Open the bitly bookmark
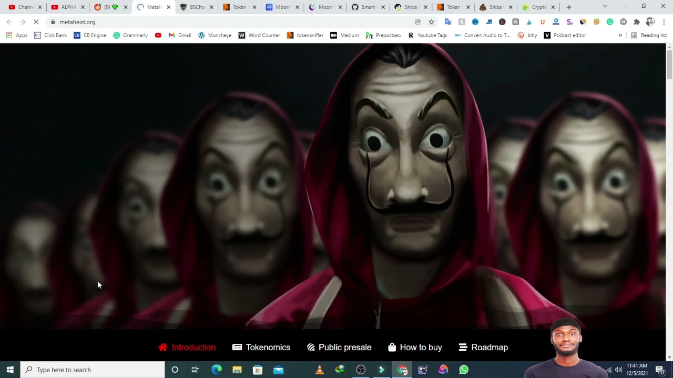The width and height of the screenshot is (673, 378). 527,35
